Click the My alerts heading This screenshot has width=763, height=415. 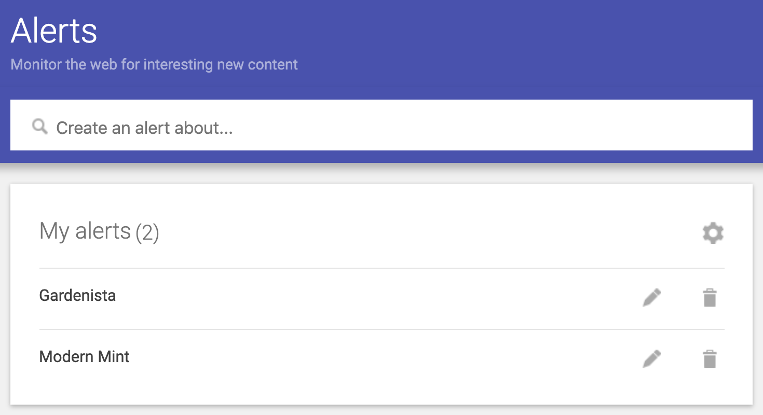85,231
